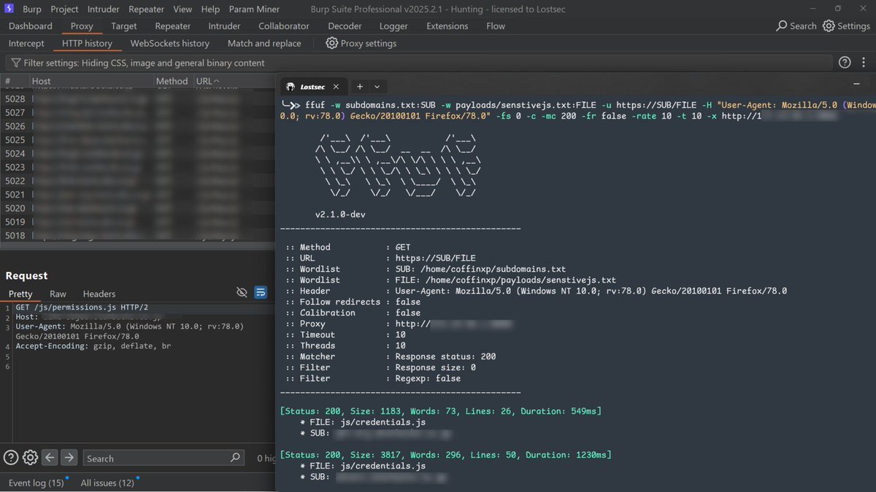Select the HTTP history sub-tab
This screenshot has height=492, width=876.
[87, 43]
